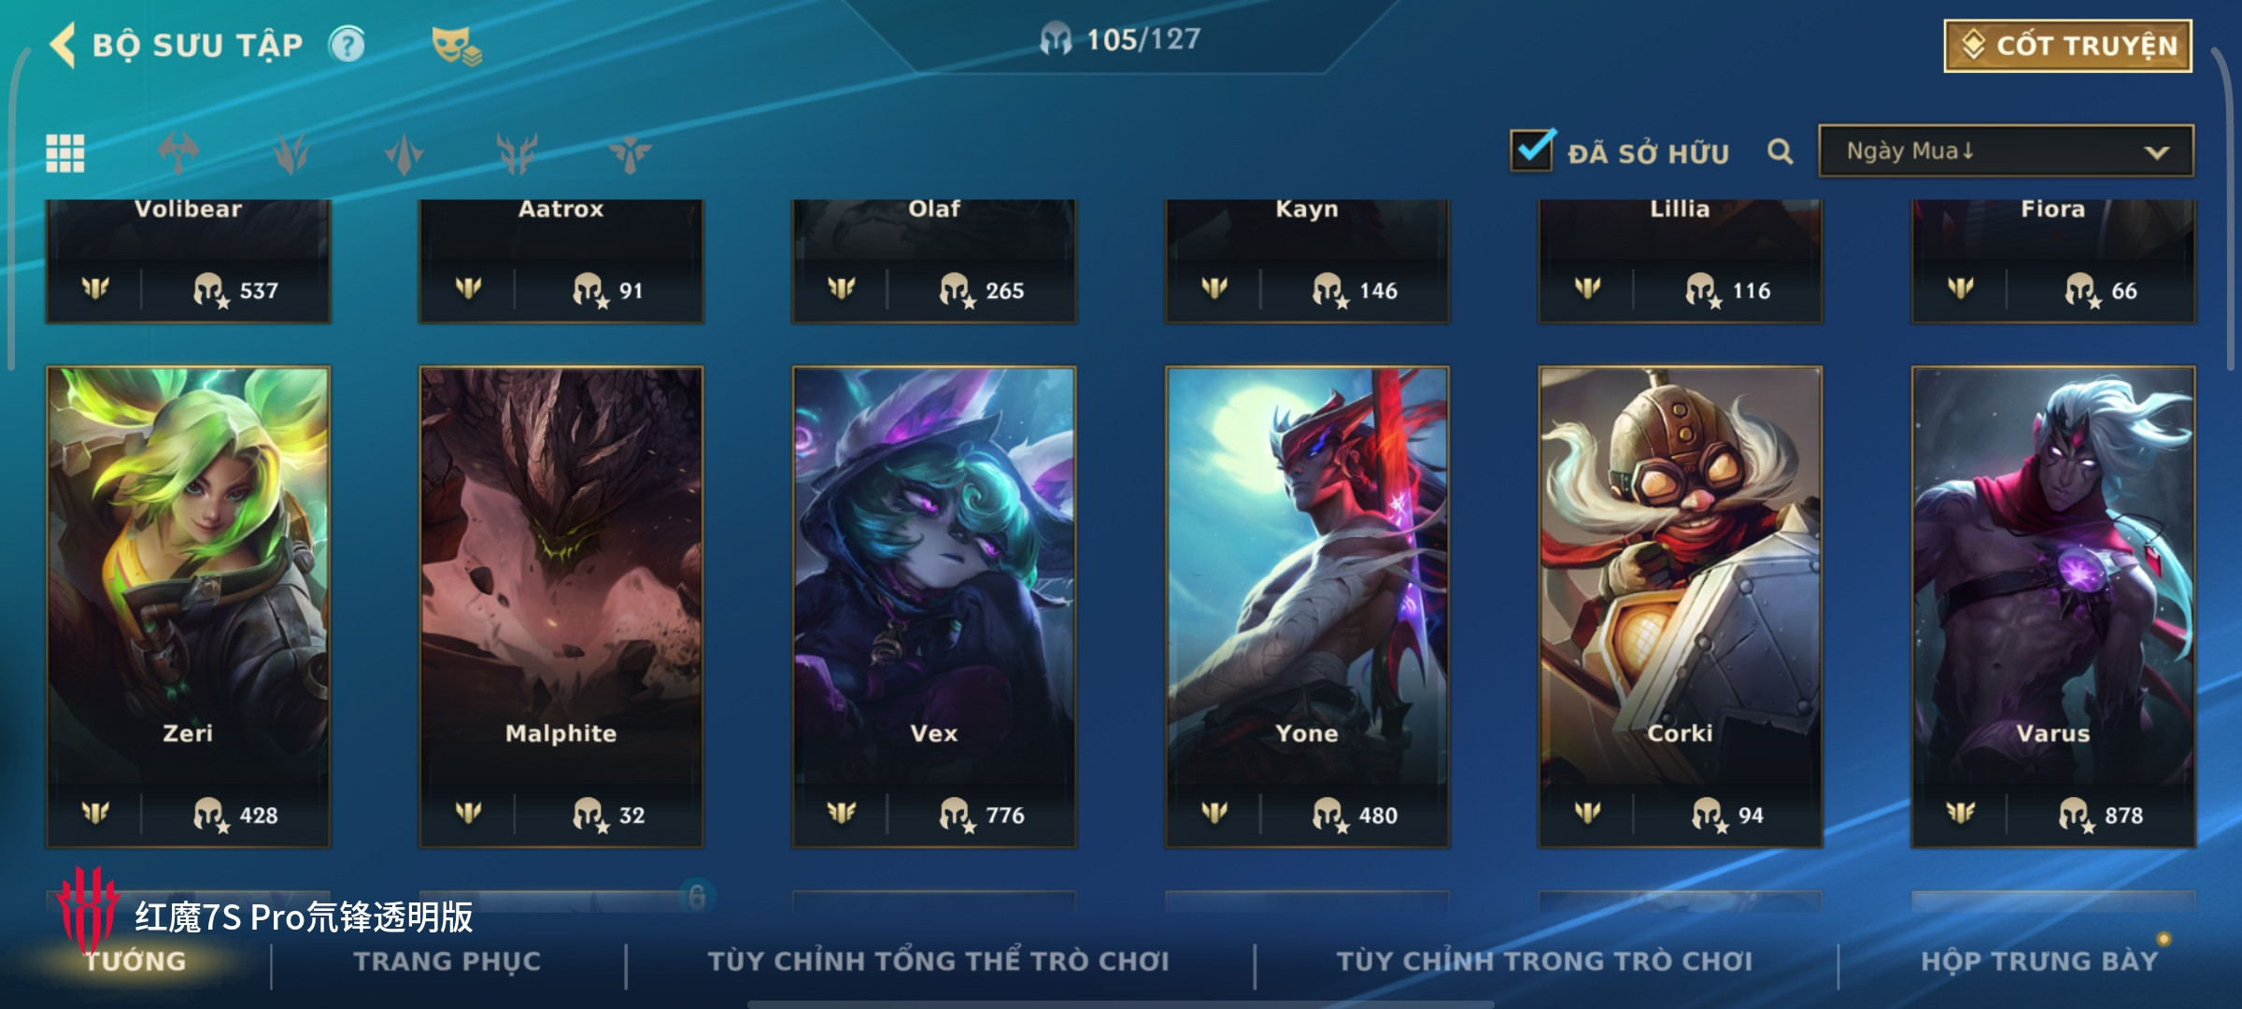The width and height of the screenshot is (2242, 1009).
Task: Open Tùy Chỉnh Tổng Thể Trò Chơi tab
Action: point(938,960)
